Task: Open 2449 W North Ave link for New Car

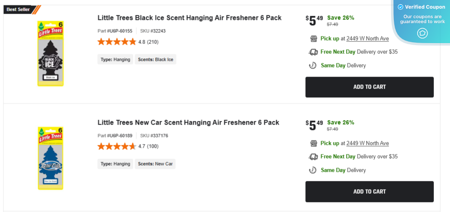Action: (367, 143)
